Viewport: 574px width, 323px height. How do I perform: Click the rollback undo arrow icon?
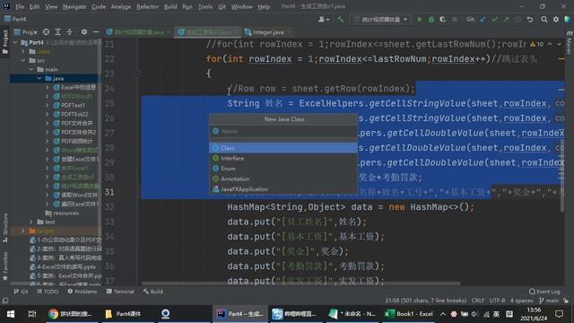(530, 20)
